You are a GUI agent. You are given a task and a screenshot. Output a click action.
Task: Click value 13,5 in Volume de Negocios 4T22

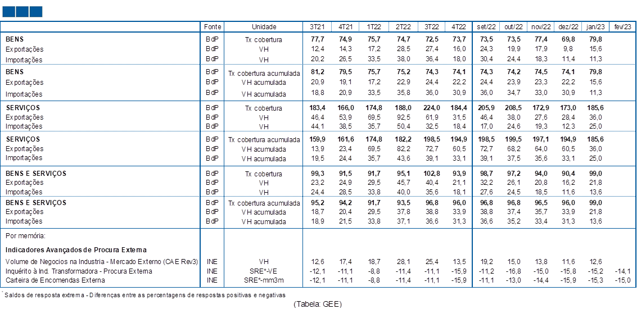click(x=460, y=262)
